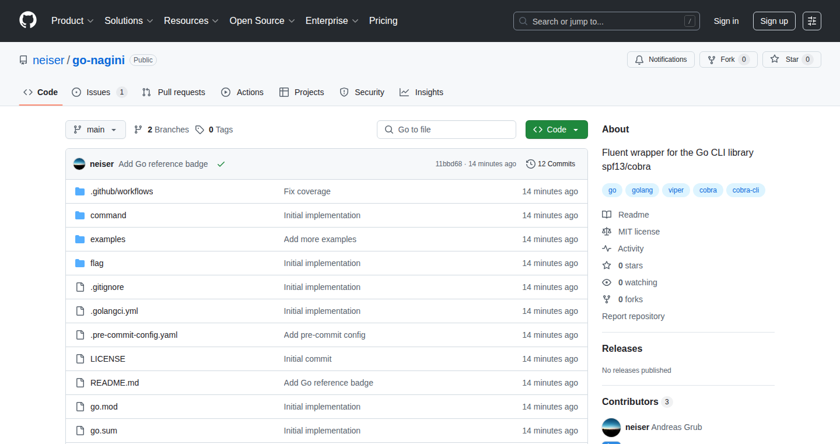840x444 pixels.
Task: Click the Go to file input
Action: pos(447,130)
